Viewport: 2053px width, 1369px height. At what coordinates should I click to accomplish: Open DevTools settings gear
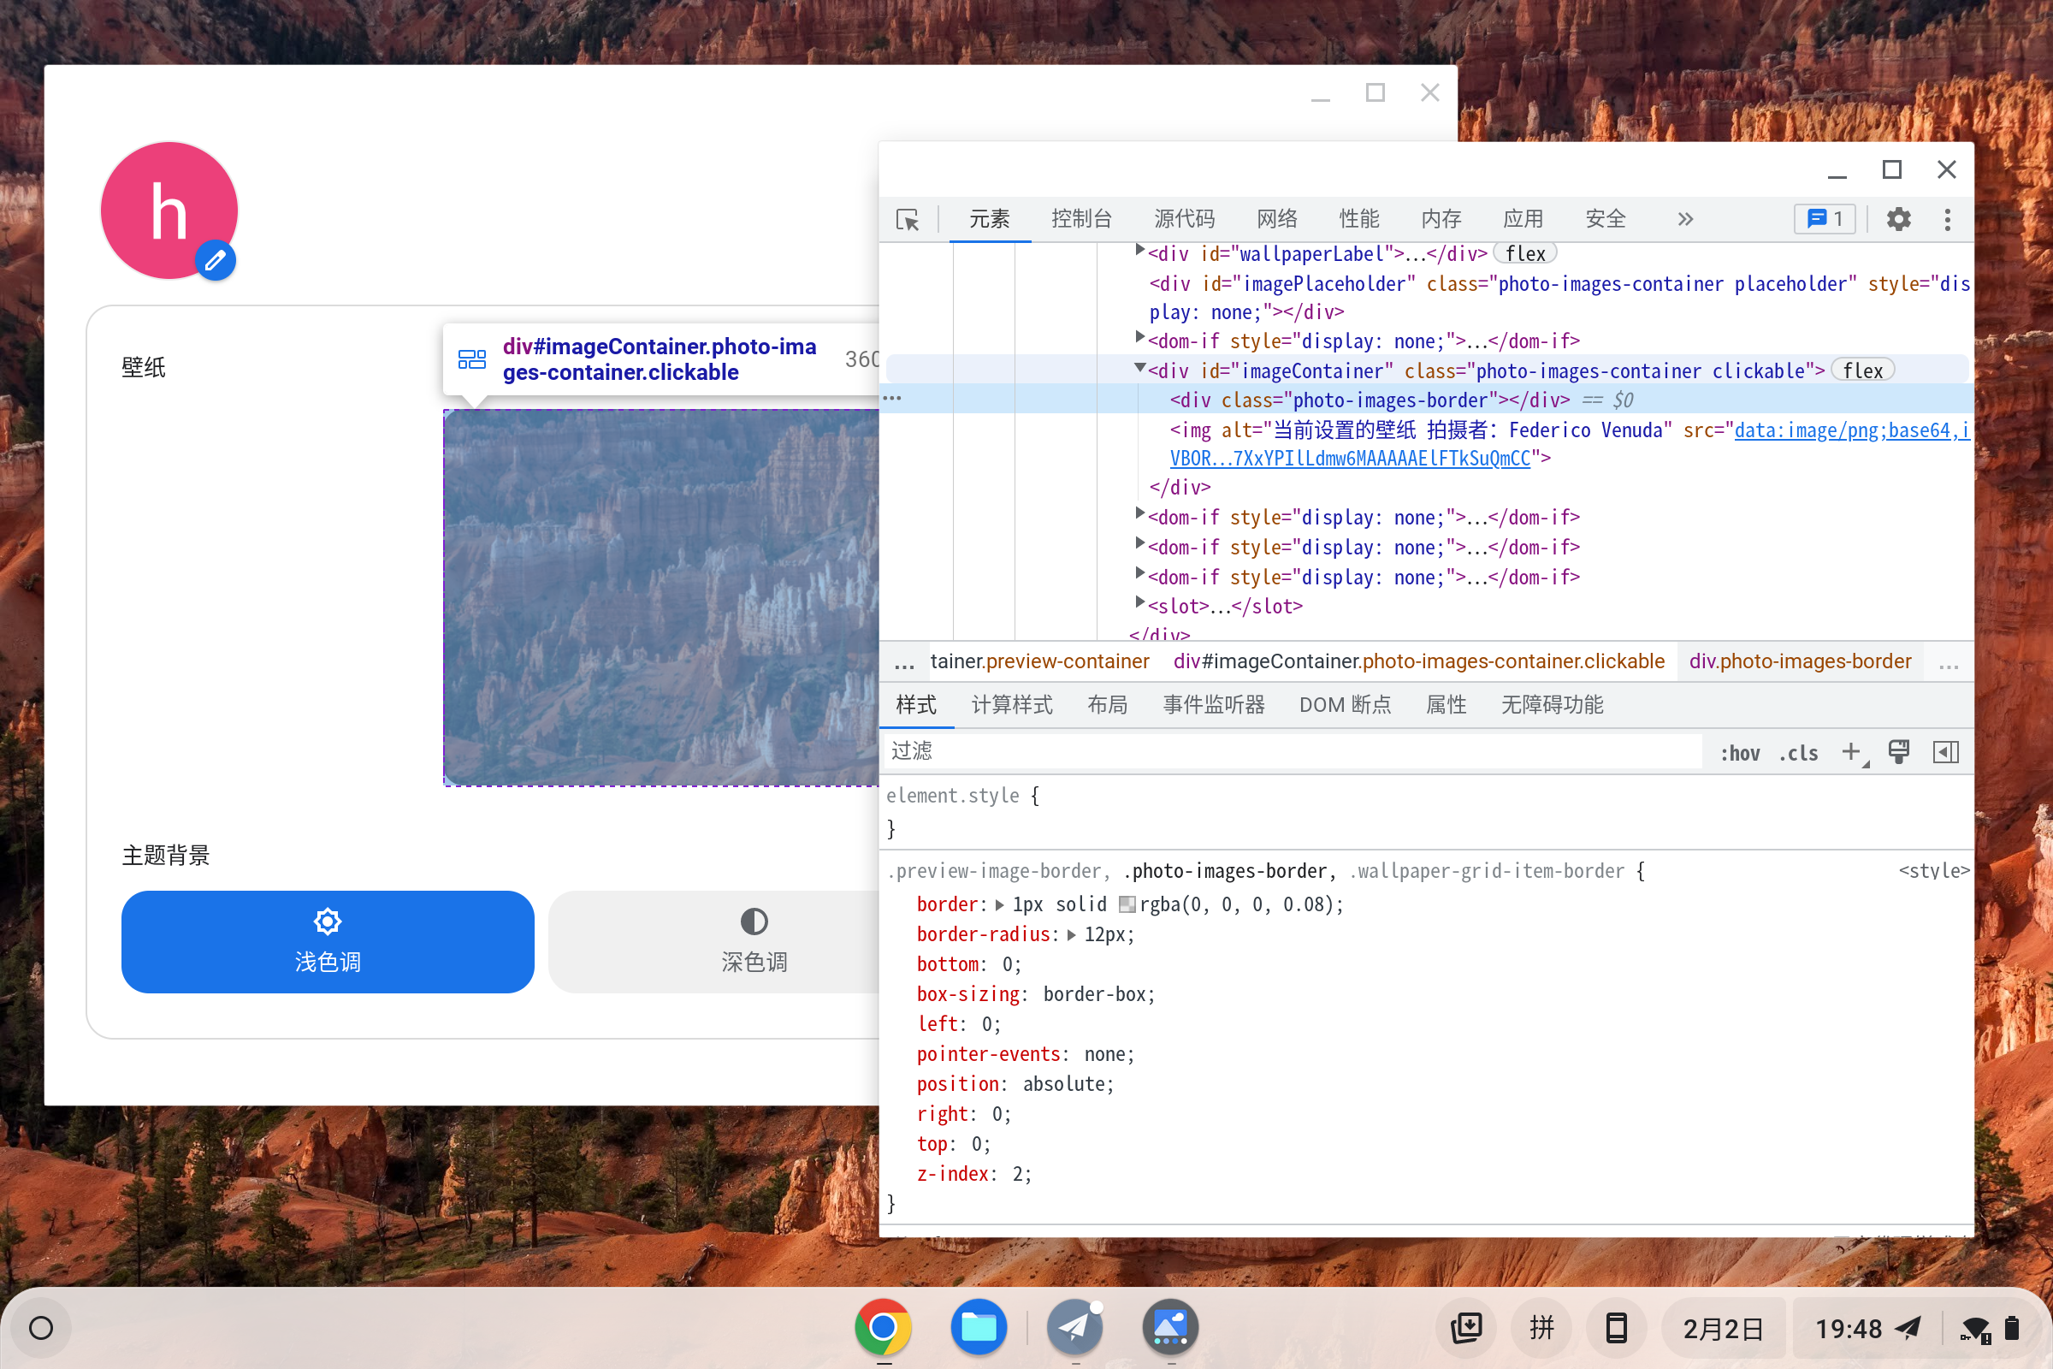tap(1899, 219)
